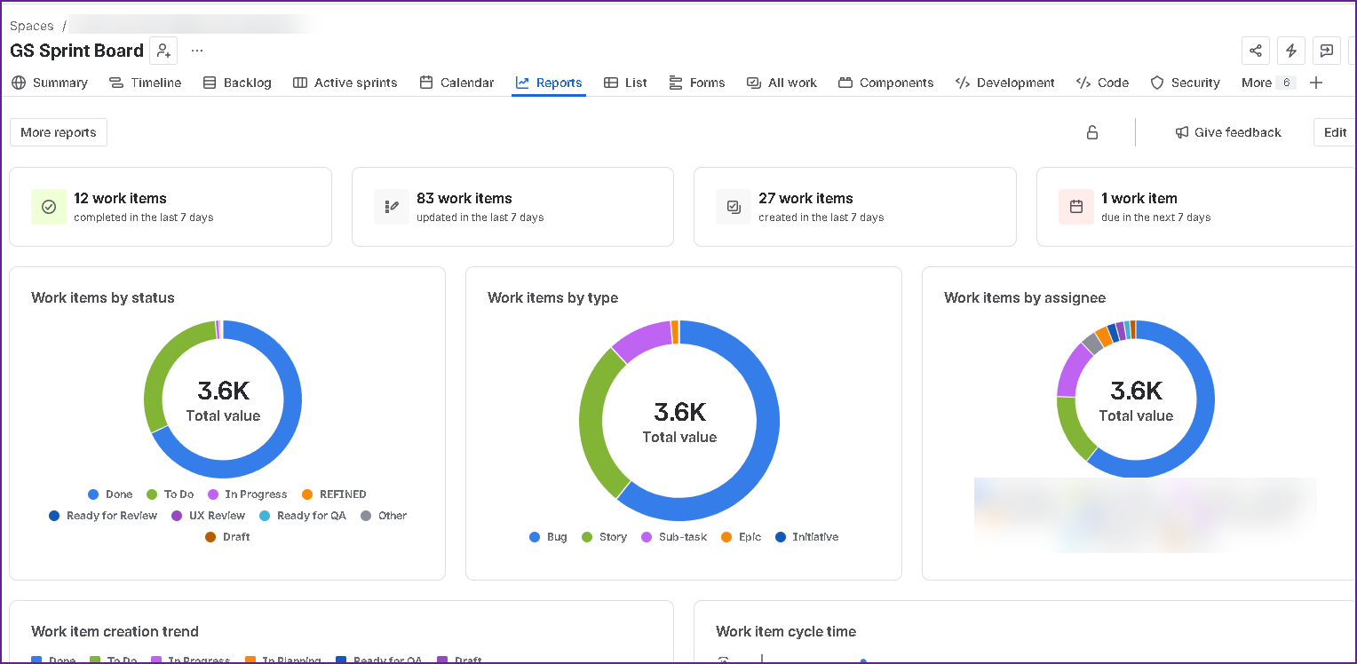Open the Security tab

tap(1185, 83)
